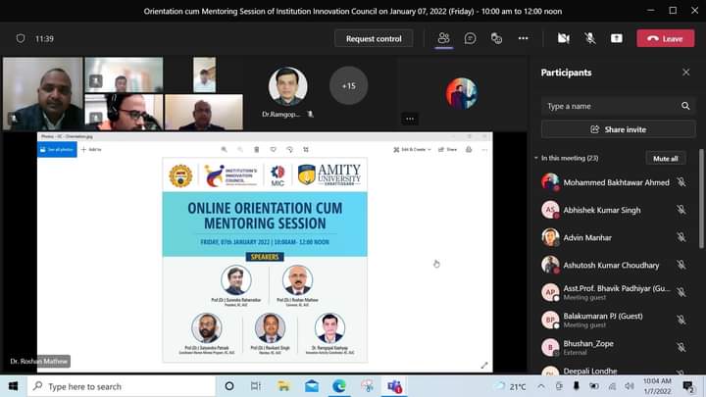Open More actions ellipsis in meeting toolbar
Viewport: 706px width, 397px height.
coord(523,38)
